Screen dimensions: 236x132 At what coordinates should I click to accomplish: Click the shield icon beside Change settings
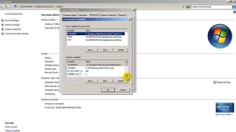[x=215, y=82]
